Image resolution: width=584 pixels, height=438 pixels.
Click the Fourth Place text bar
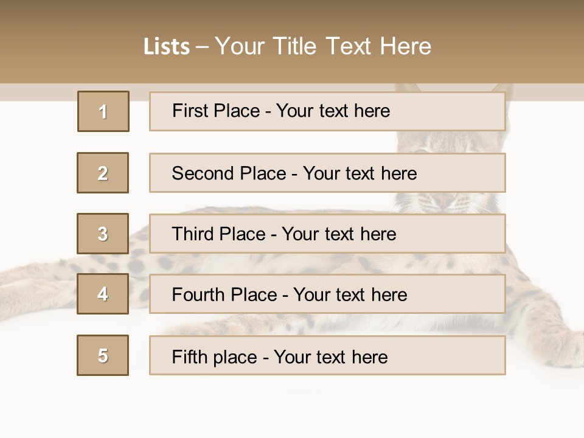(x=327, y=294)
